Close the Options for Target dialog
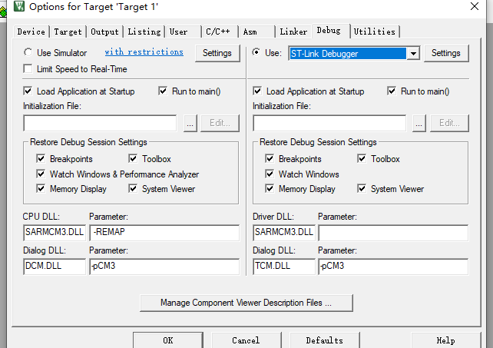The height and width of the screenshot is (348, 493). tap(475, 6)
